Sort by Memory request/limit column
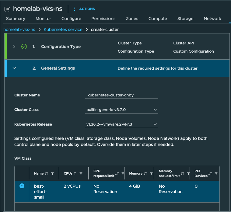Screen dimensions: 231x212 182,173
